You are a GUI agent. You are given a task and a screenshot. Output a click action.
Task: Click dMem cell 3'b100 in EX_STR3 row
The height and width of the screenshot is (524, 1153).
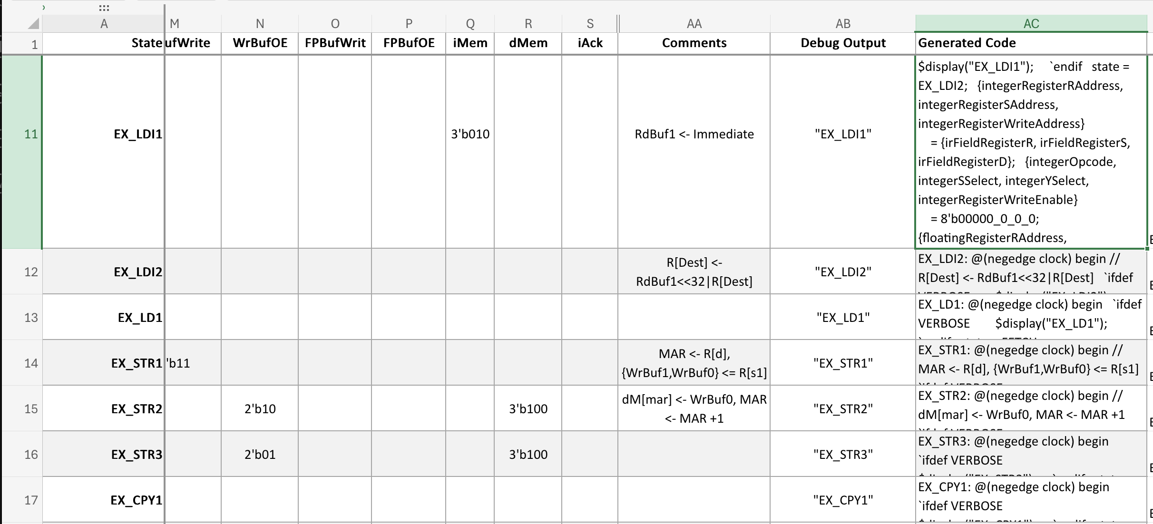tap(528, 455)
